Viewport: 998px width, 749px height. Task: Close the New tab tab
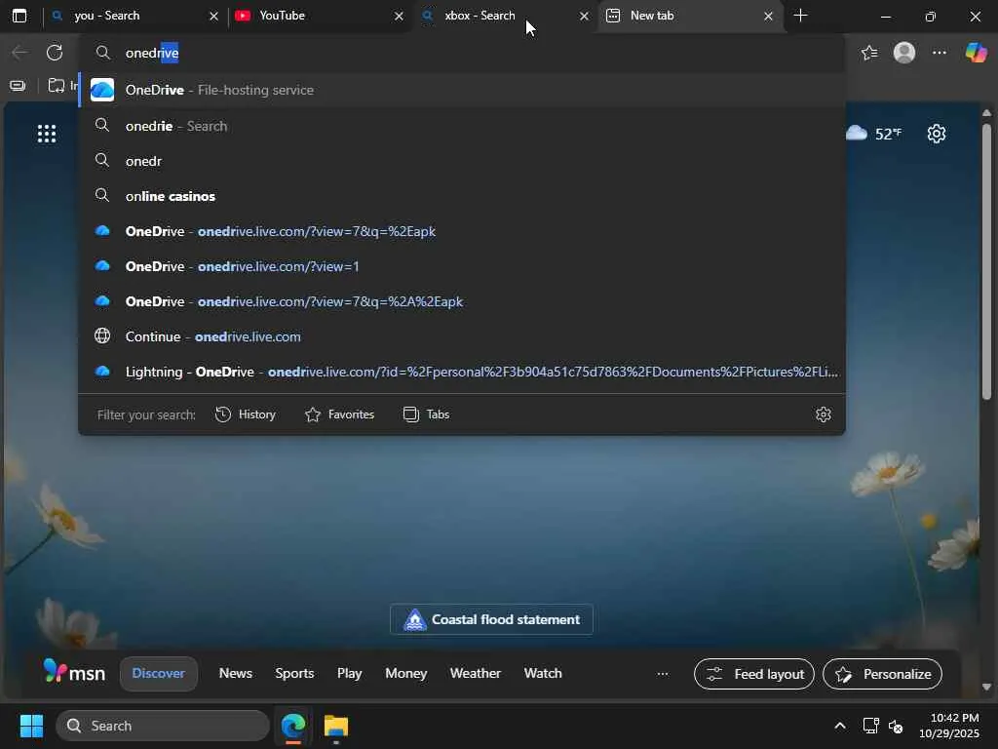(768, 16)
